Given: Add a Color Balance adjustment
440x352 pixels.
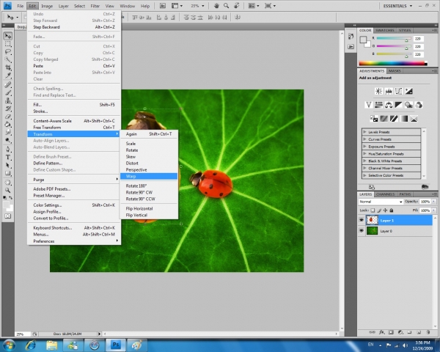Looking at the screenshot, I should [389, 105].
